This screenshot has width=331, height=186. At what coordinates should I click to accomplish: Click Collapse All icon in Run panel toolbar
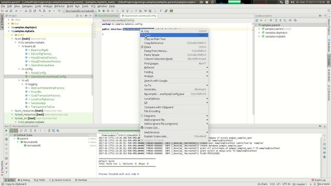click(x=35, y=131)
